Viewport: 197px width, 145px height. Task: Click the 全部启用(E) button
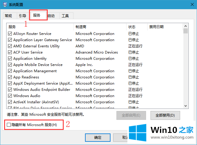(131, 115)
